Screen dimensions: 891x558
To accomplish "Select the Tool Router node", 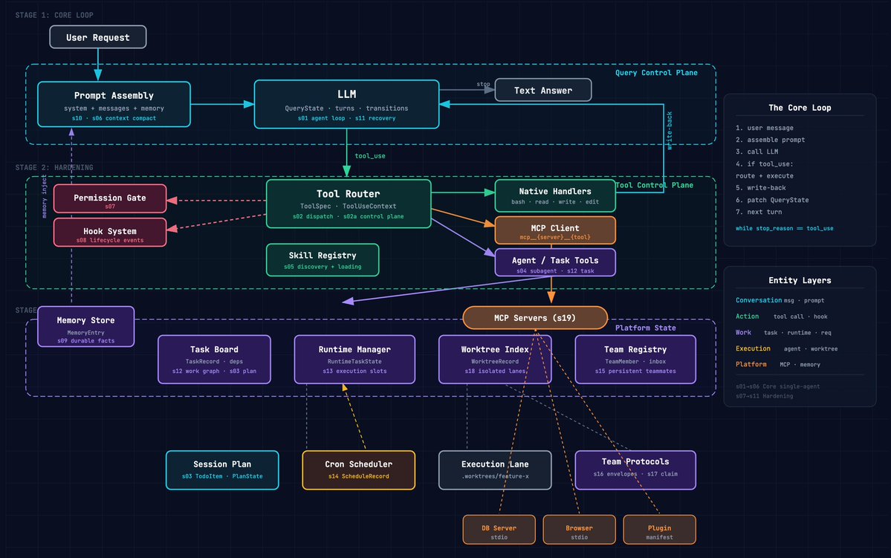I will pyautogui.click(x=347, y=203).
